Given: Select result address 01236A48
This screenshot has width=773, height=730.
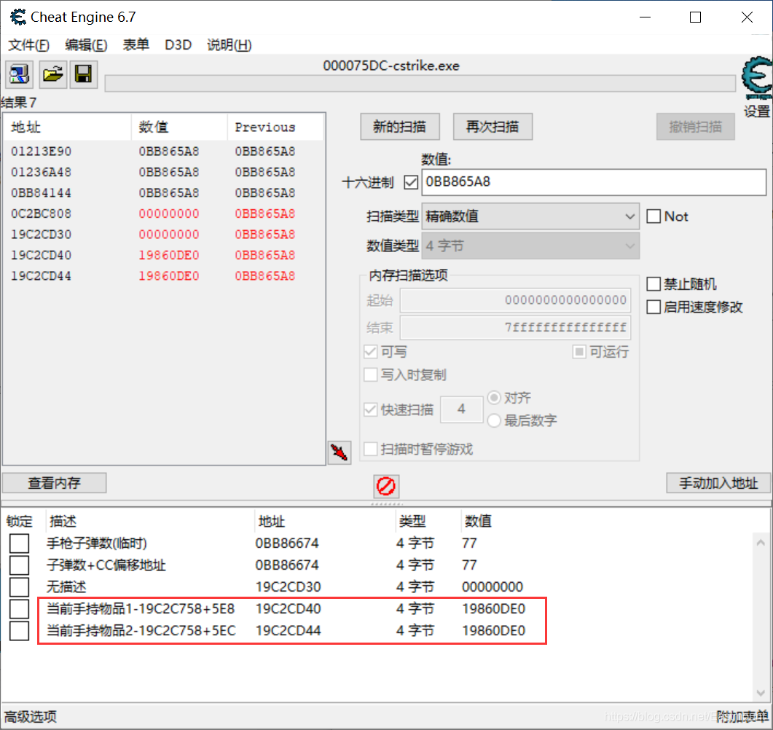Looking at the screenshot, I should pyautogui.click(x=42, y=172).
